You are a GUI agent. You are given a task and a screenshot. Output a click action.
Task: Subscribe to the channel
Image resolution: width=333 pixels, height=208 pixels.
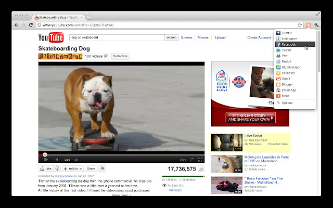tap(120, 56)
